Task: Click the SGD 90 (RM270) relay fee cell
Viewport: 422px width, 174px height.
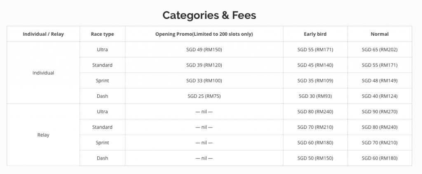Action: 380,112
